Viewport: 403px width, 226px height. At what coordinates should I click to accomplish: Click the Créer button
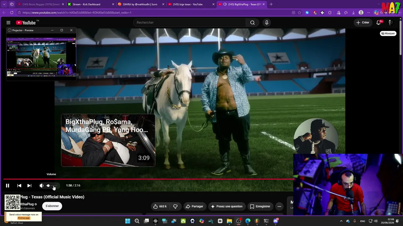tap(363, 23)
